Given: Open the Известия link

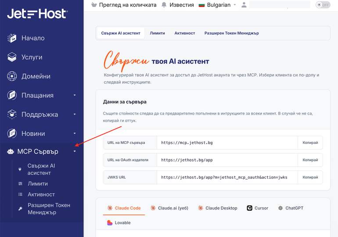Looking at the screenshot, I should tap(182, 5).
